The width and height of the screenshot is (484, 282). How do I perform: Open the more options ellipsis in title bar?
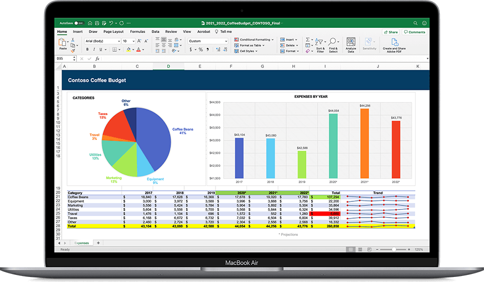129,23
